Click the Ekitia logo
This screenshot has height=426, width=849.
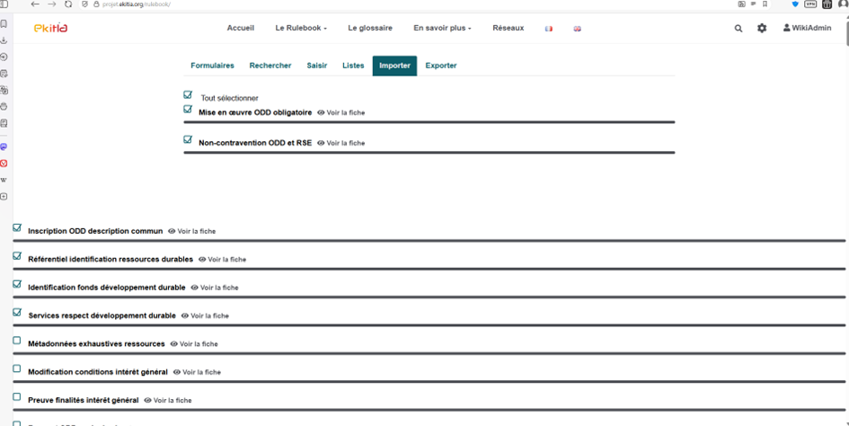[x=50, y=29]
